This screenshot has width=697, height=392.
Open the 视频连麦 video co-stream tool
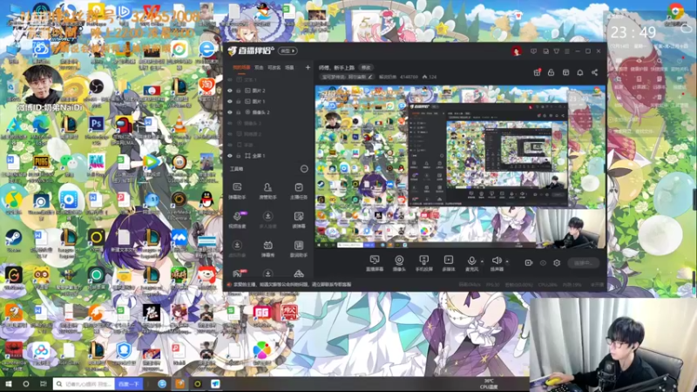pyautogui.click(x=237, y=220)
